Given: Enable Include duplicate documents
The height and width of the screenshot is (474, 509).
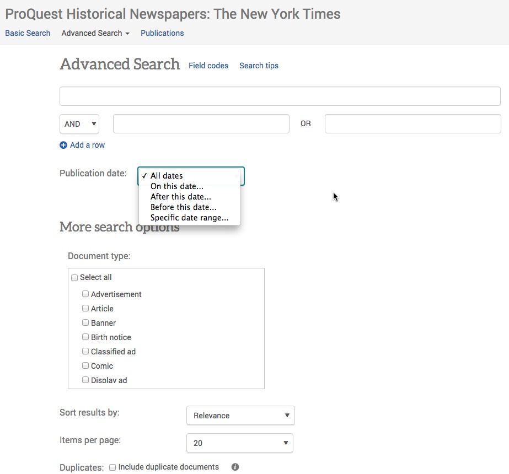Looking at the screenshot, I should click(x=112, y=467).
